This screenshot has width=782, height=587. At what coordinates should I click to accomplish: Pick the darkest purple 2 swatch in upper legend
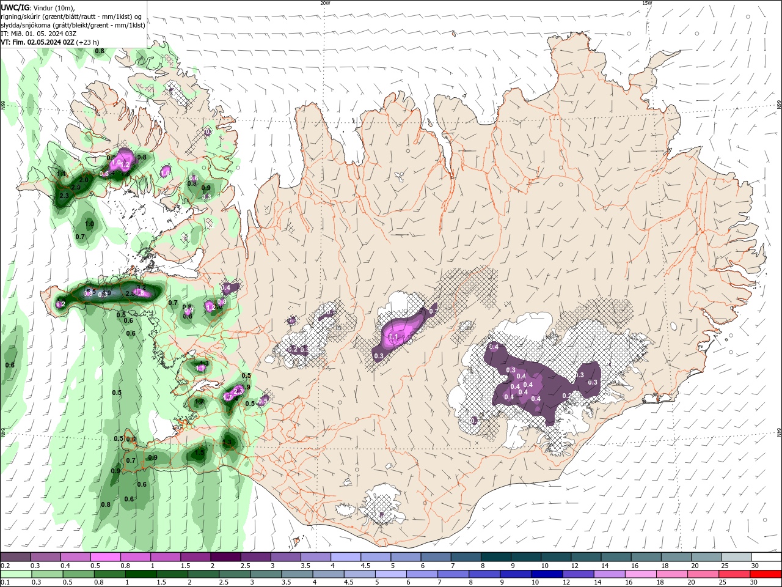click(x=225, y=557)
